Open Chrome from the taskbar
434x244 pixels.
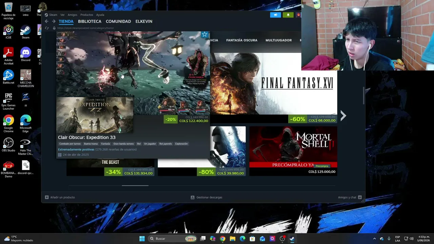tap(222, 239)
